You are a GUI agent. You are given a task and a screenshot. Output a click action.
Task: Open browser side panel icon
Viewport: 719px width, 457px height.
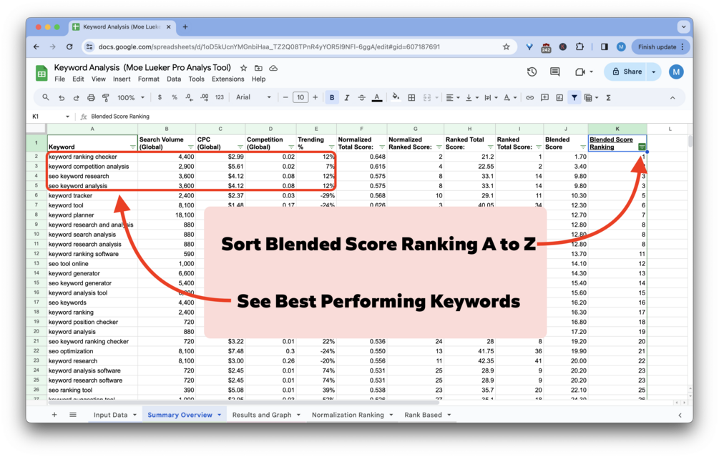coord(605,46)
